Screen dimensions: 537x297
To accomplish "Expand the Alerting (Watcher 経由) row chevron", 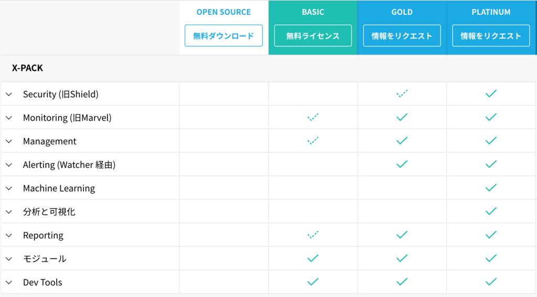I will click(x=9, y=165).
